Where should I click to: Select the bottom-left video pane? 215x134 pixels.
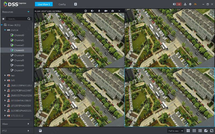[x=79, y=97]
